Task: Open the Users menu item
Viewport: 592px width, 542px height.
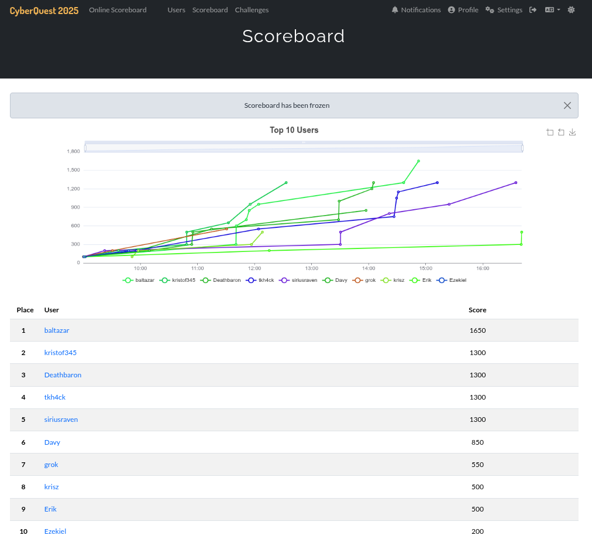Action: (176, 10)
